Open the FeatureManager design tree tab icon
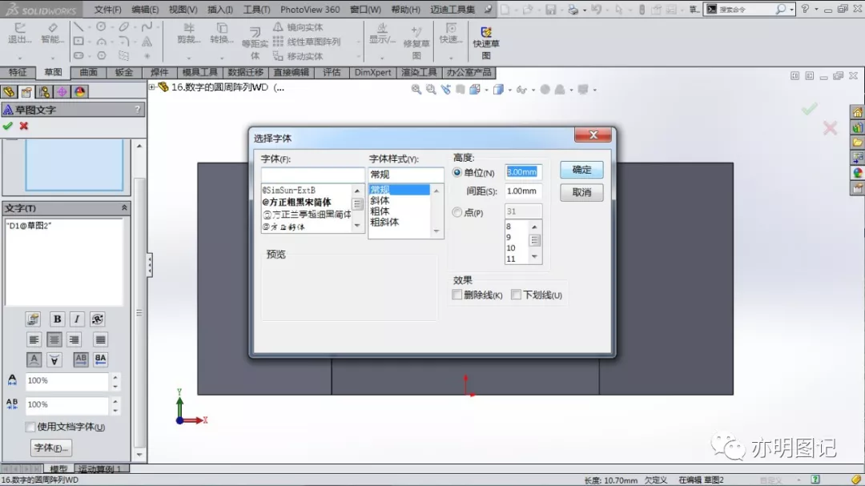The height and width of the screenshot is (486, 865). pos(9,91)
